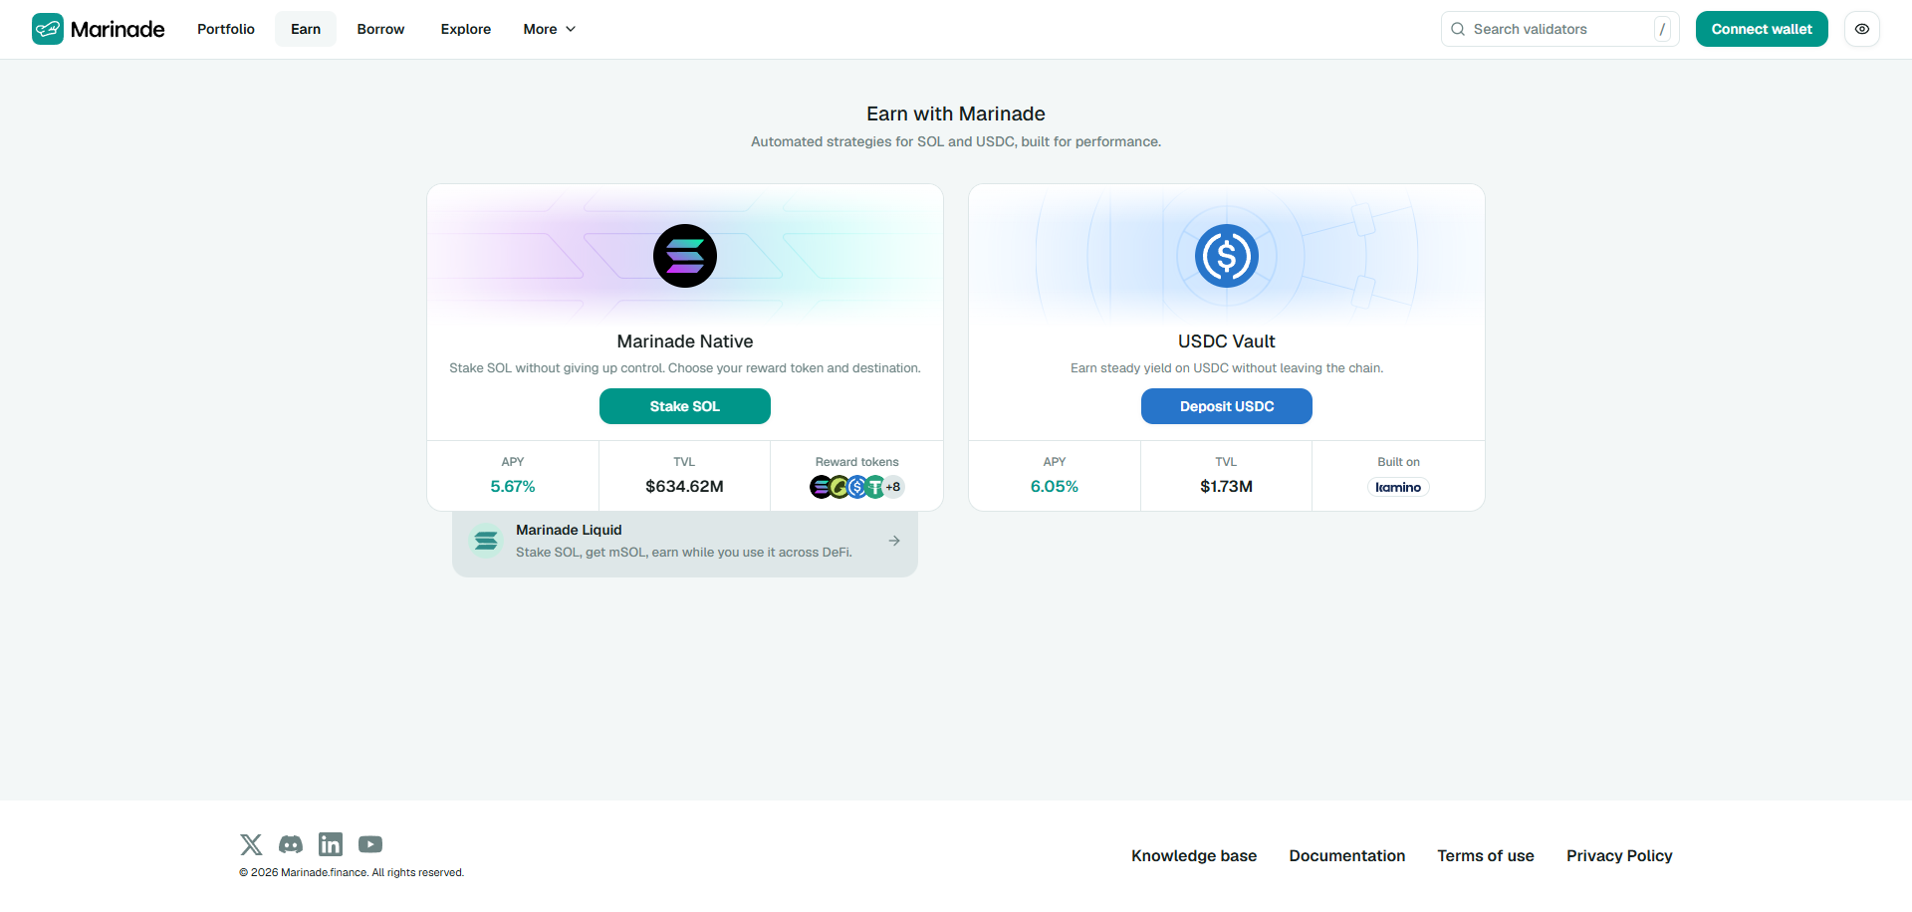Click the TVL label in USDC Vault

coord(1226,462)
